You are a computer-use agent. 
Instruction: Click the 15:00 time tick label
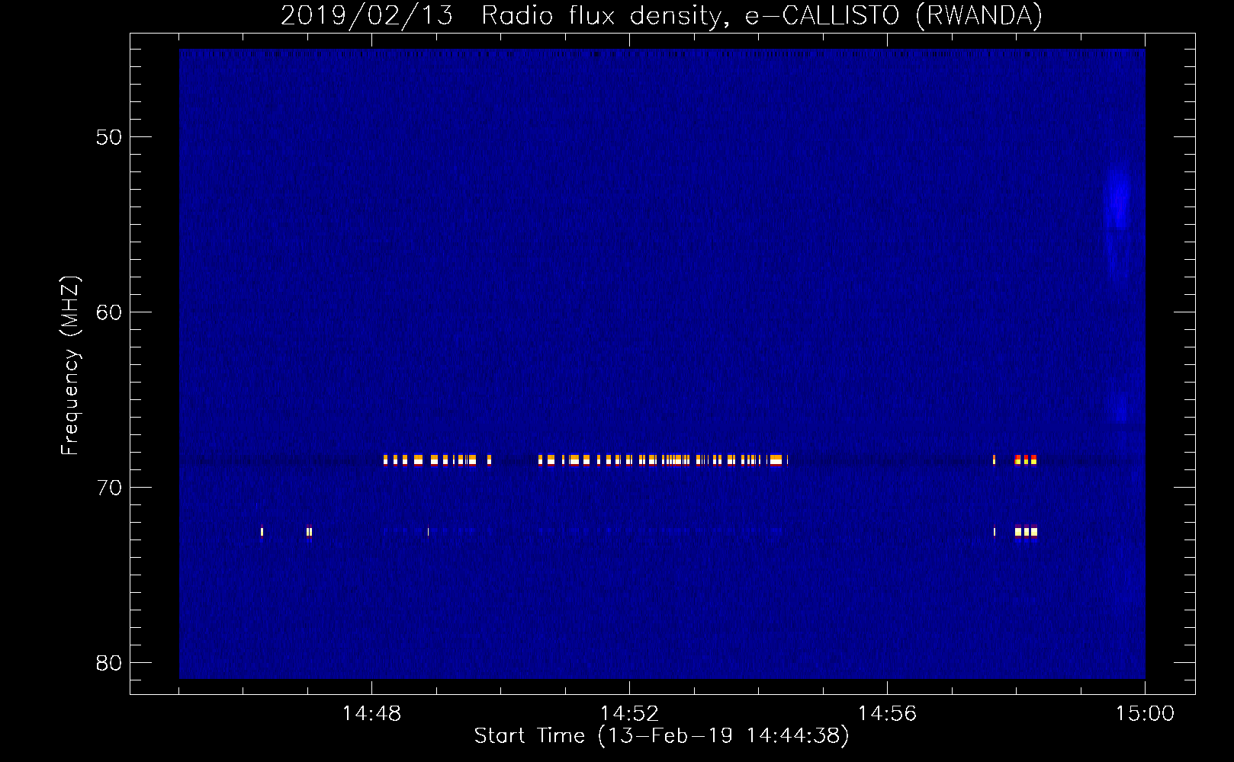pos(1145,714)
